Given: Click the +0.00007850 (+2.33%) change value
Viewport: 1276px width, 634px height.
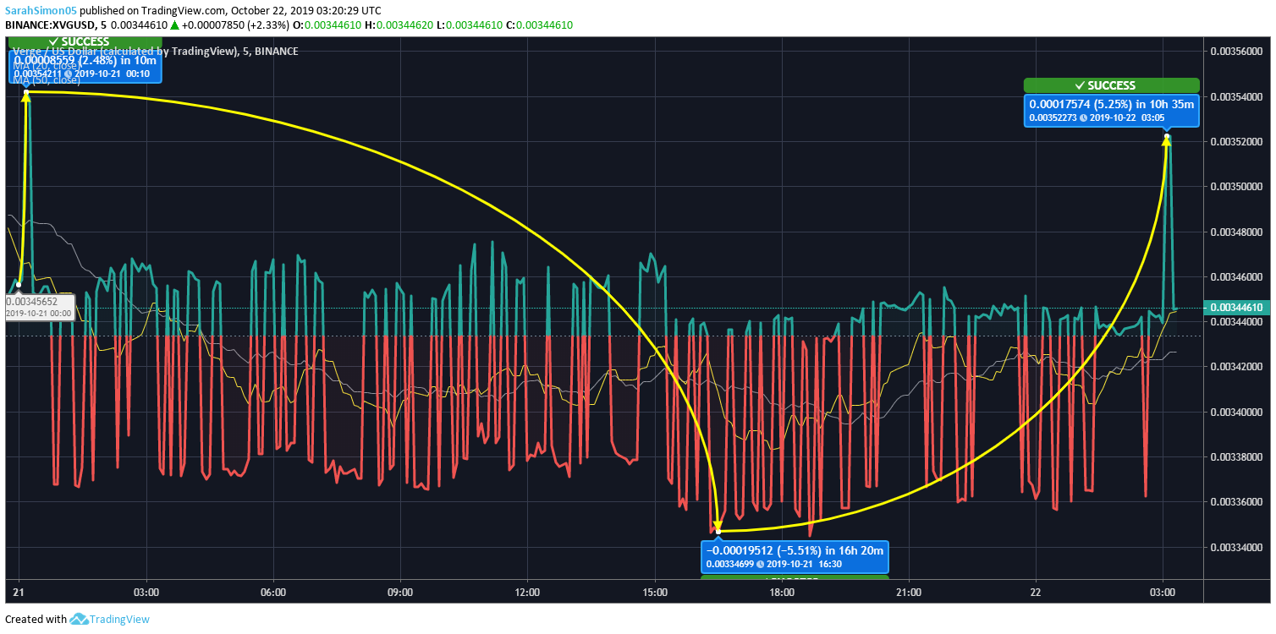Looking at the screenshot, I should click(x=236, y=25).
